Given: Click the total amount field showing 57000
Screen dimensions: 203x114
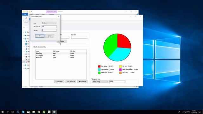Looking at the screenshot, I should coord(117,81).
